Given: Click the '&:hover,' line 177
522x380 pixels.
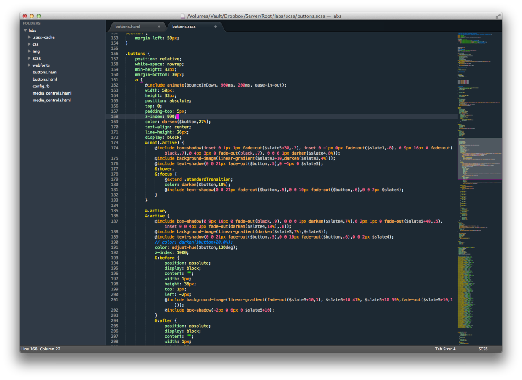Looking at the screenshot, I should click(164, 169).
